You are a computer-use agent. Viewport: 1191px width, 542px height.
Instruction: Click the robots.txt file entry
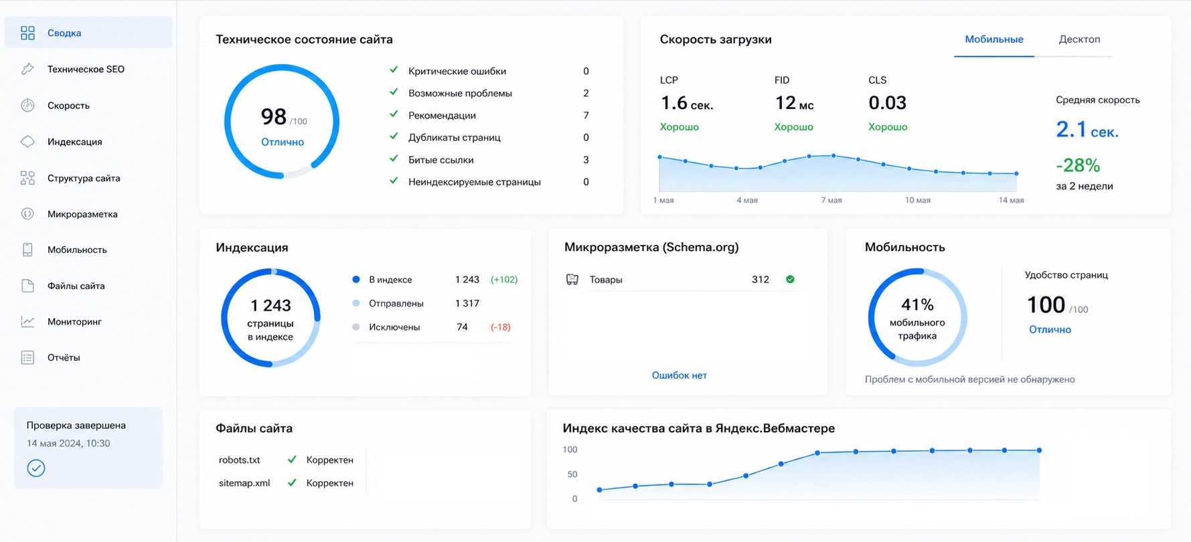click(x=239, y=460)
